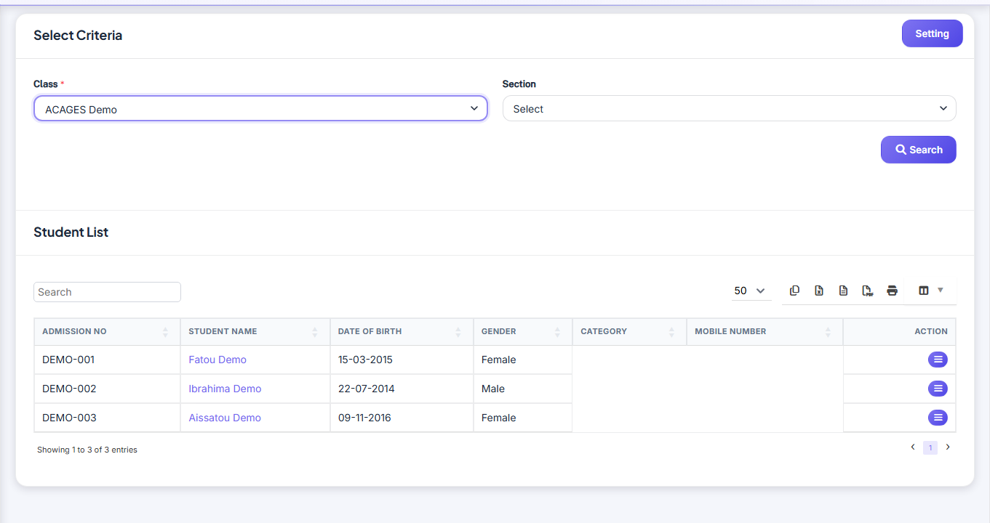The image size is (990, 523).
Task: Sort by Student Name column
Action: point(255,331)
